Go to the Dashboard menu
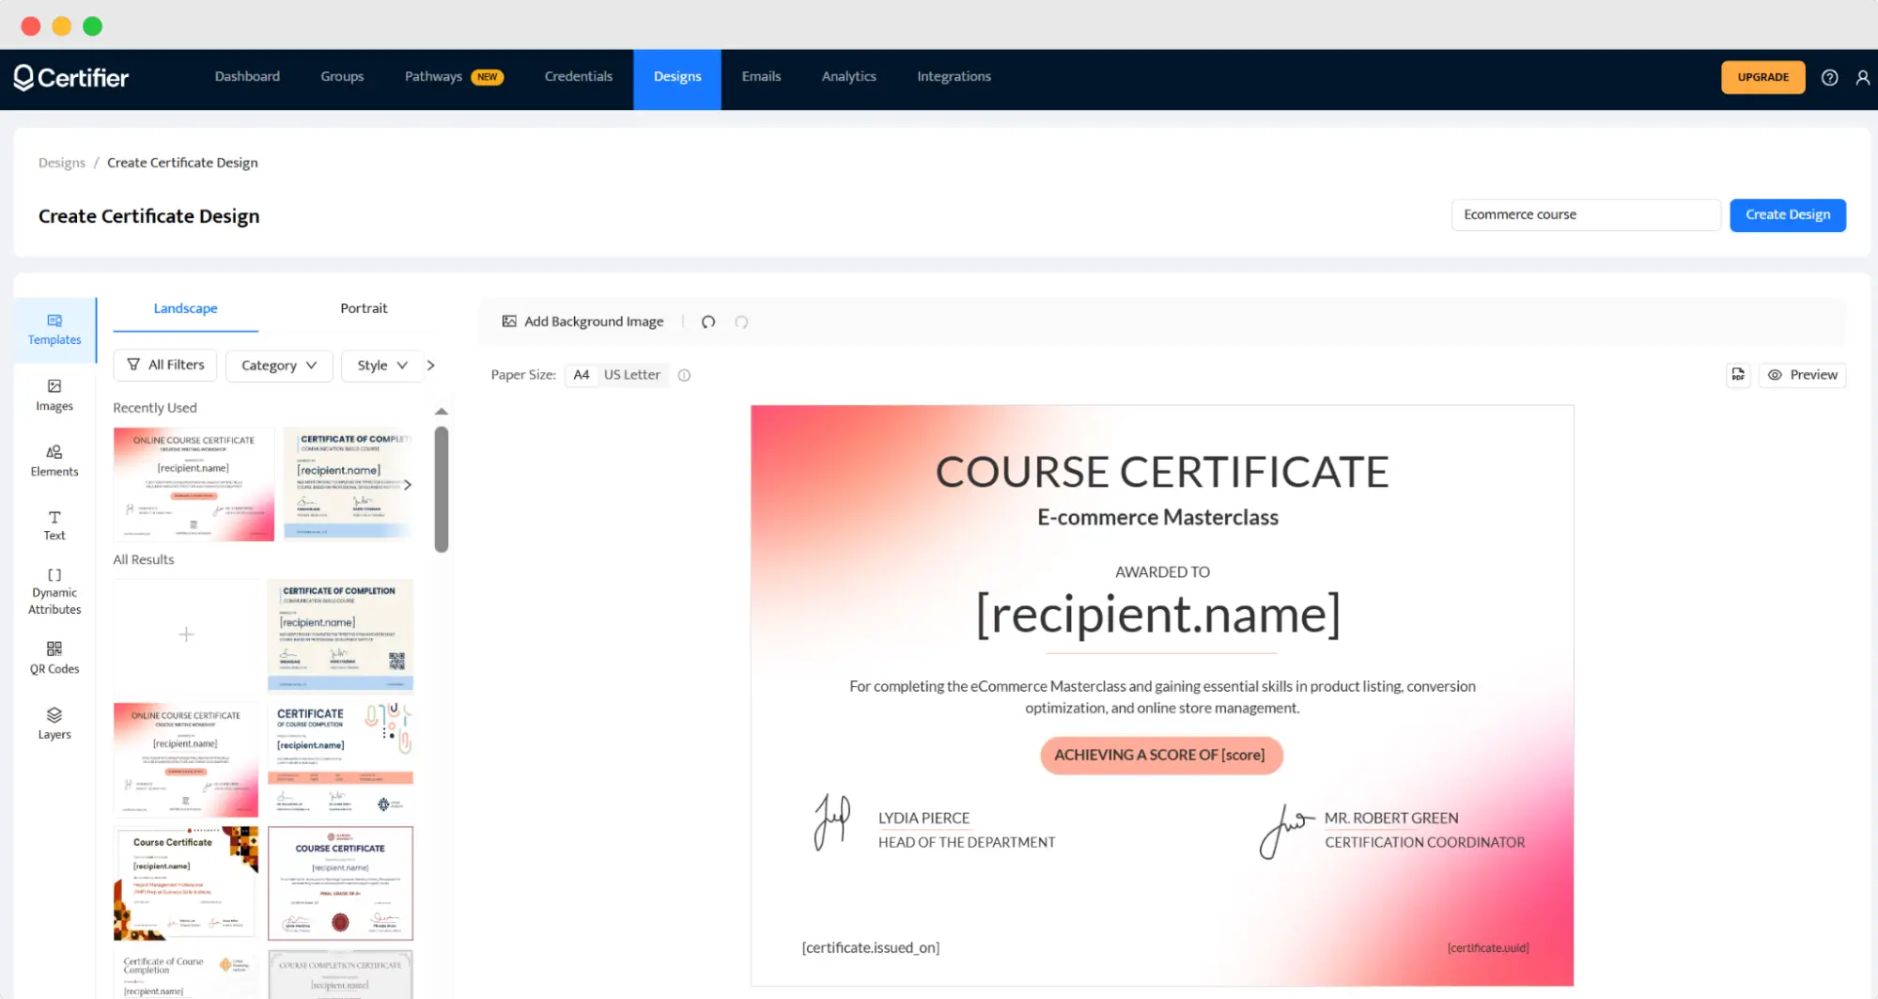This screenshot has width=1878, height=999. click(247, 77)
